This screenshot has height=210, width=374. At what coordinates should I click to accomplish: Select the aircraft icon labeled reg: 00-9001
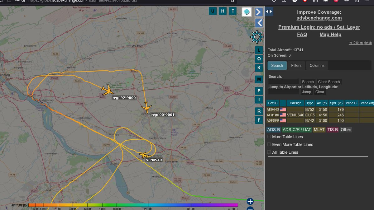point(146,107)
